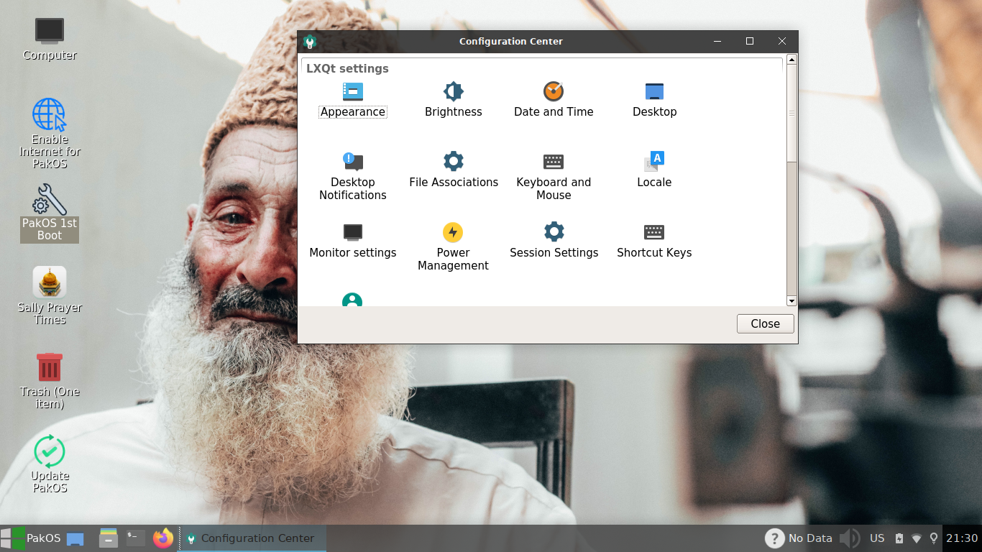Viewport: 982px width, 552px height.
Task: Select the Computer desktop icon
Action: [x=50, y=40]
